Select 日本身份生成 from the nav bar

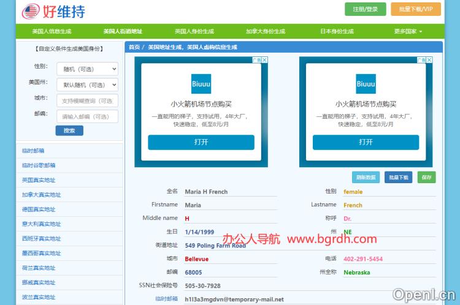[337, 31]
